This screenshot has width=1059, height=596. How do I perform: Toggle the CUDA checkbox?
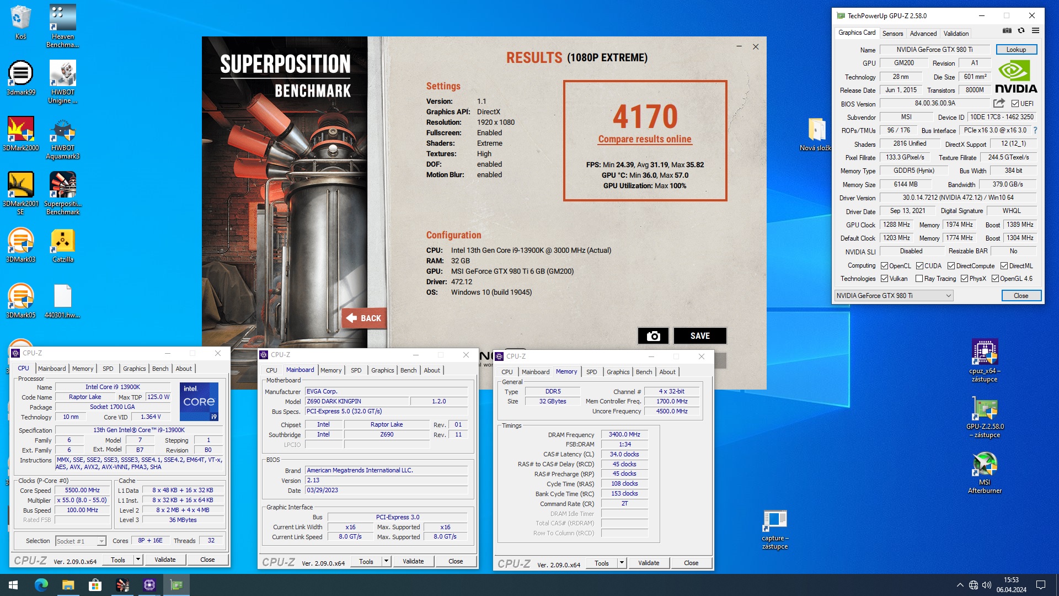pos(919,266)
